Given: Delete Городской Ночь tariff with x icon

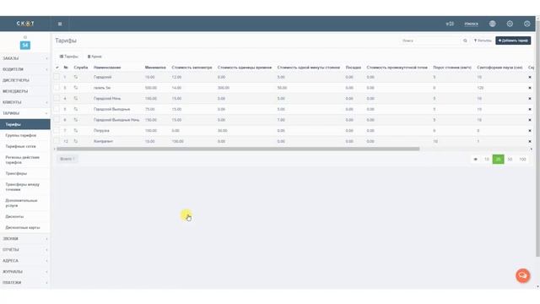Looking at the screenshot, I should click(x=530, y=99).
